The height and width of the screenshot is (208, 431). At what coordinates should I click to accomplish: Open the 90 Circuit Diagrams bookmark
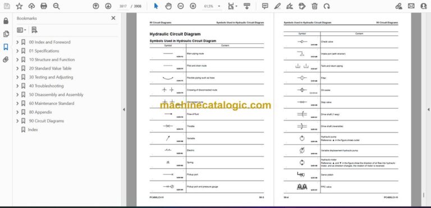(46, 121)
